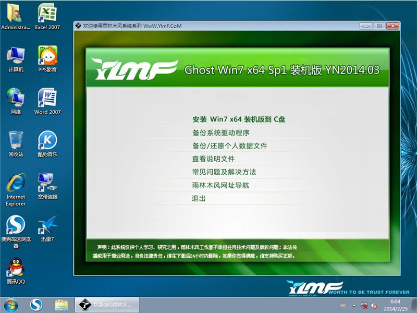The width and height of the screenshot is (417, 313).
Task: Click the installer window title icon
Action: [x=78, y=26]
